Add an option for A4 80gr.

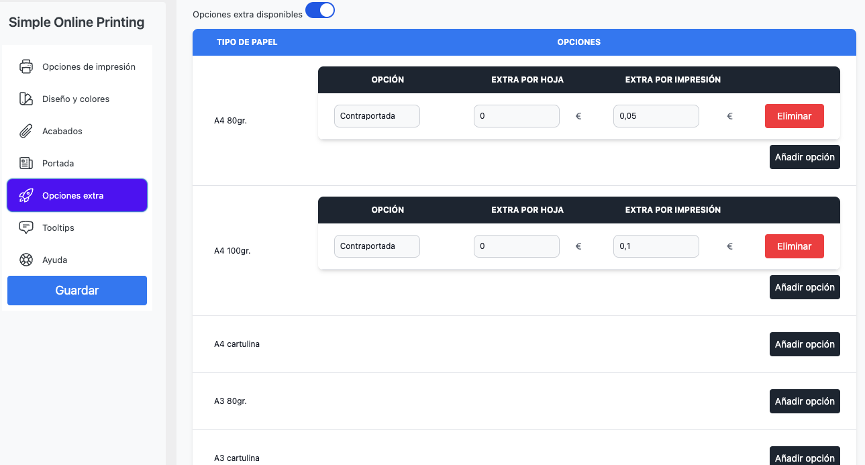click(x=805, y=157)
